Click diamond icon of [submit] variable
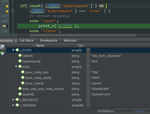150x114 pixels. pos(20,94)
